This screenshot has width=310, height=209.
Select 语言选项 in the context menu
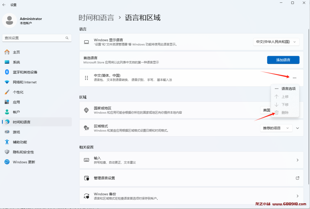click(285, 89)
